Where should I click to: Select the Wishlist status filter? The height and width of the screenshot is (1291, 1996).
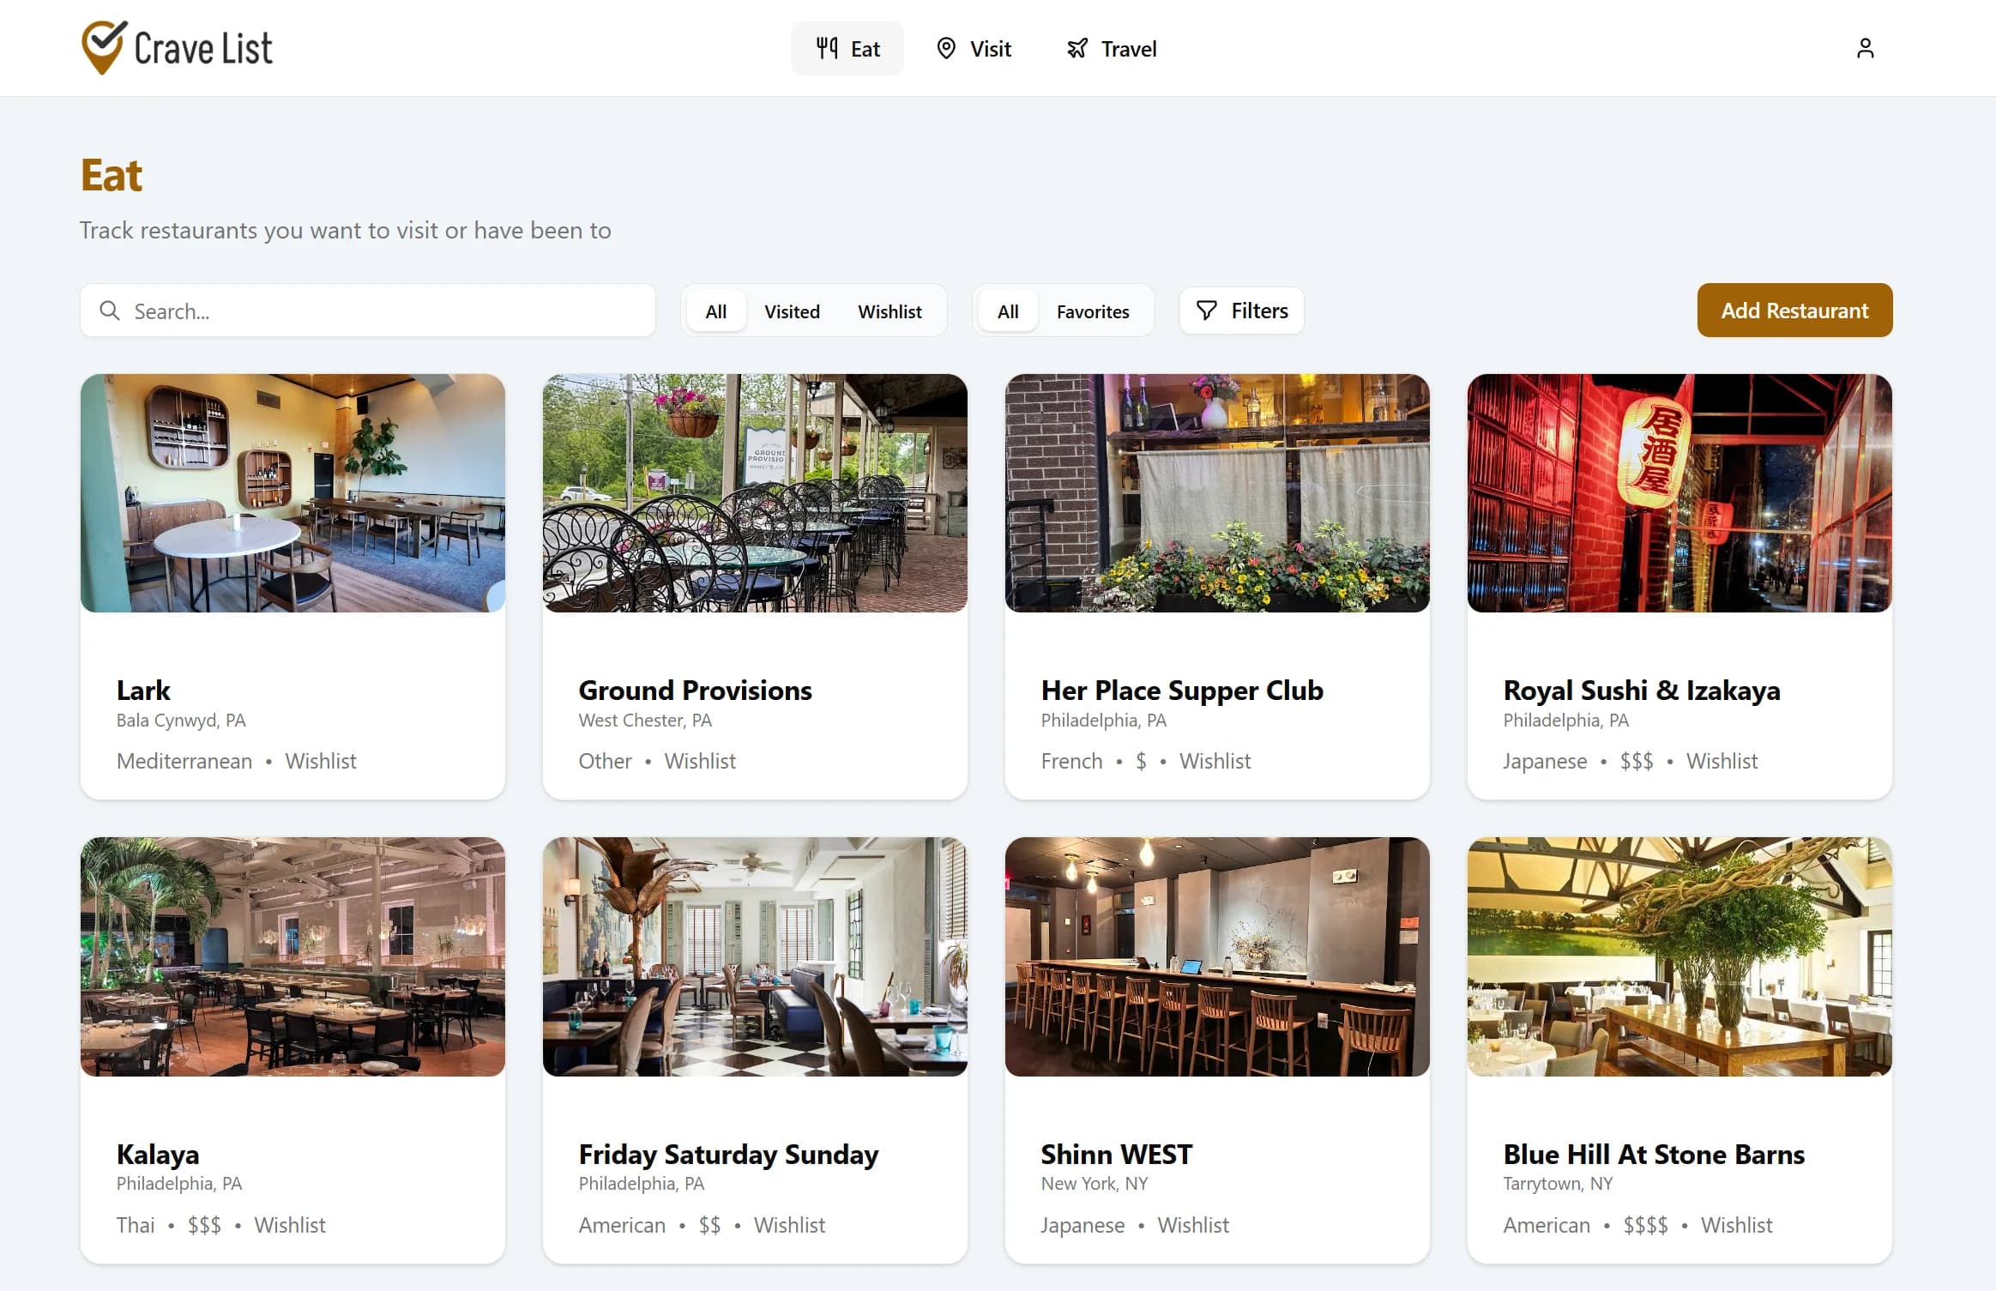tap(889, 311)
